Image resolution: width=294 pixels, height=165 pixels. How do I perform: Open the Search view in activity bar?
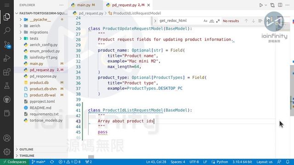tap(7, 30)
